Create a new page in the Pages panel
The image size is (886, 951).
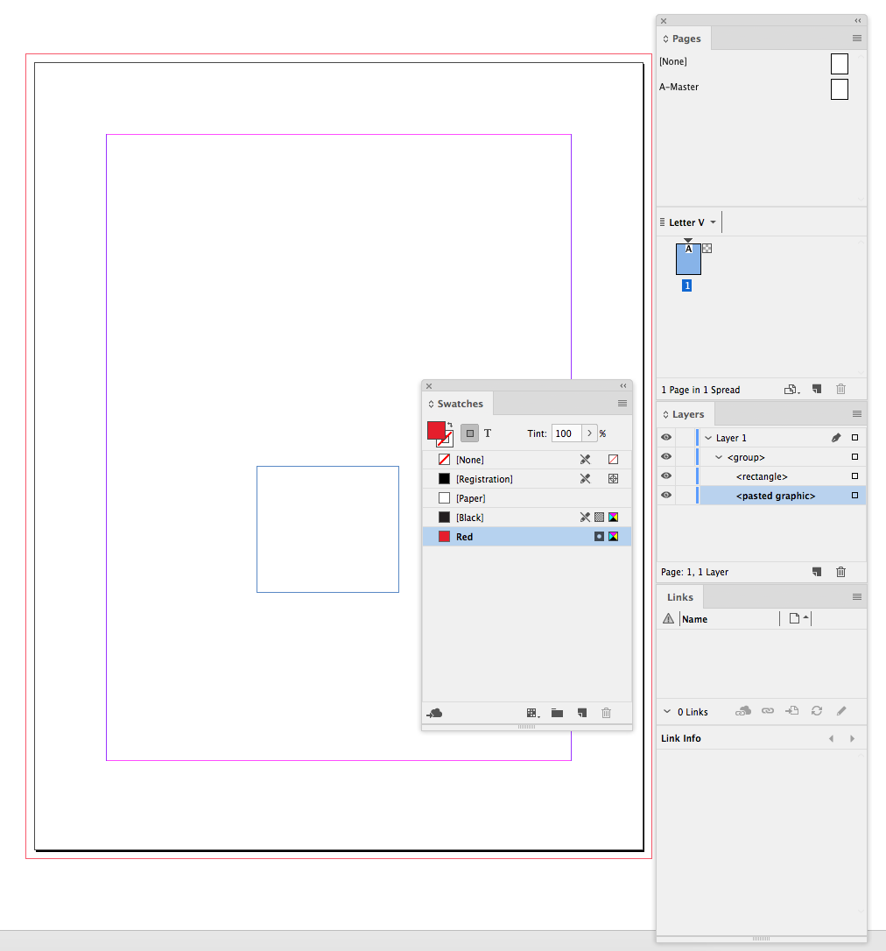816,389
